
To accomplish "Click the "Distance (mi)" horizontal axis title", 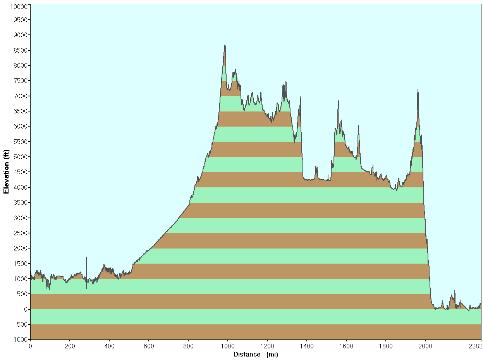I will pos(256,354).
